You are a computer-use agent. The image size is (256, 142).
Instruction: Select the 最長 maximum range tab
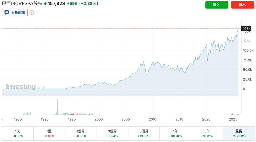(238, 133)
